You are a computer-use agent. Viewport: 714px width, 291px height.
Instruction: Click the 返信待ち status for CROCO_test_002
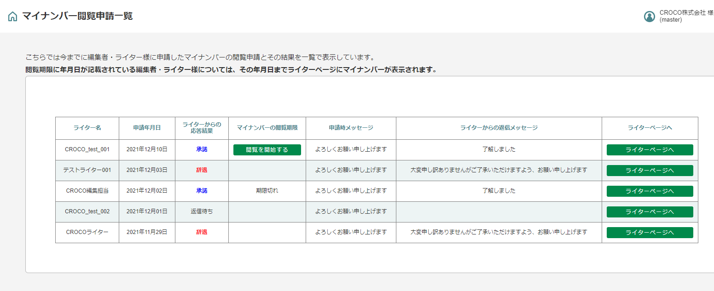[x=202, y=211]
